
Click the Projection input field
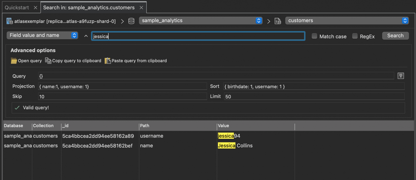[122, 86]
